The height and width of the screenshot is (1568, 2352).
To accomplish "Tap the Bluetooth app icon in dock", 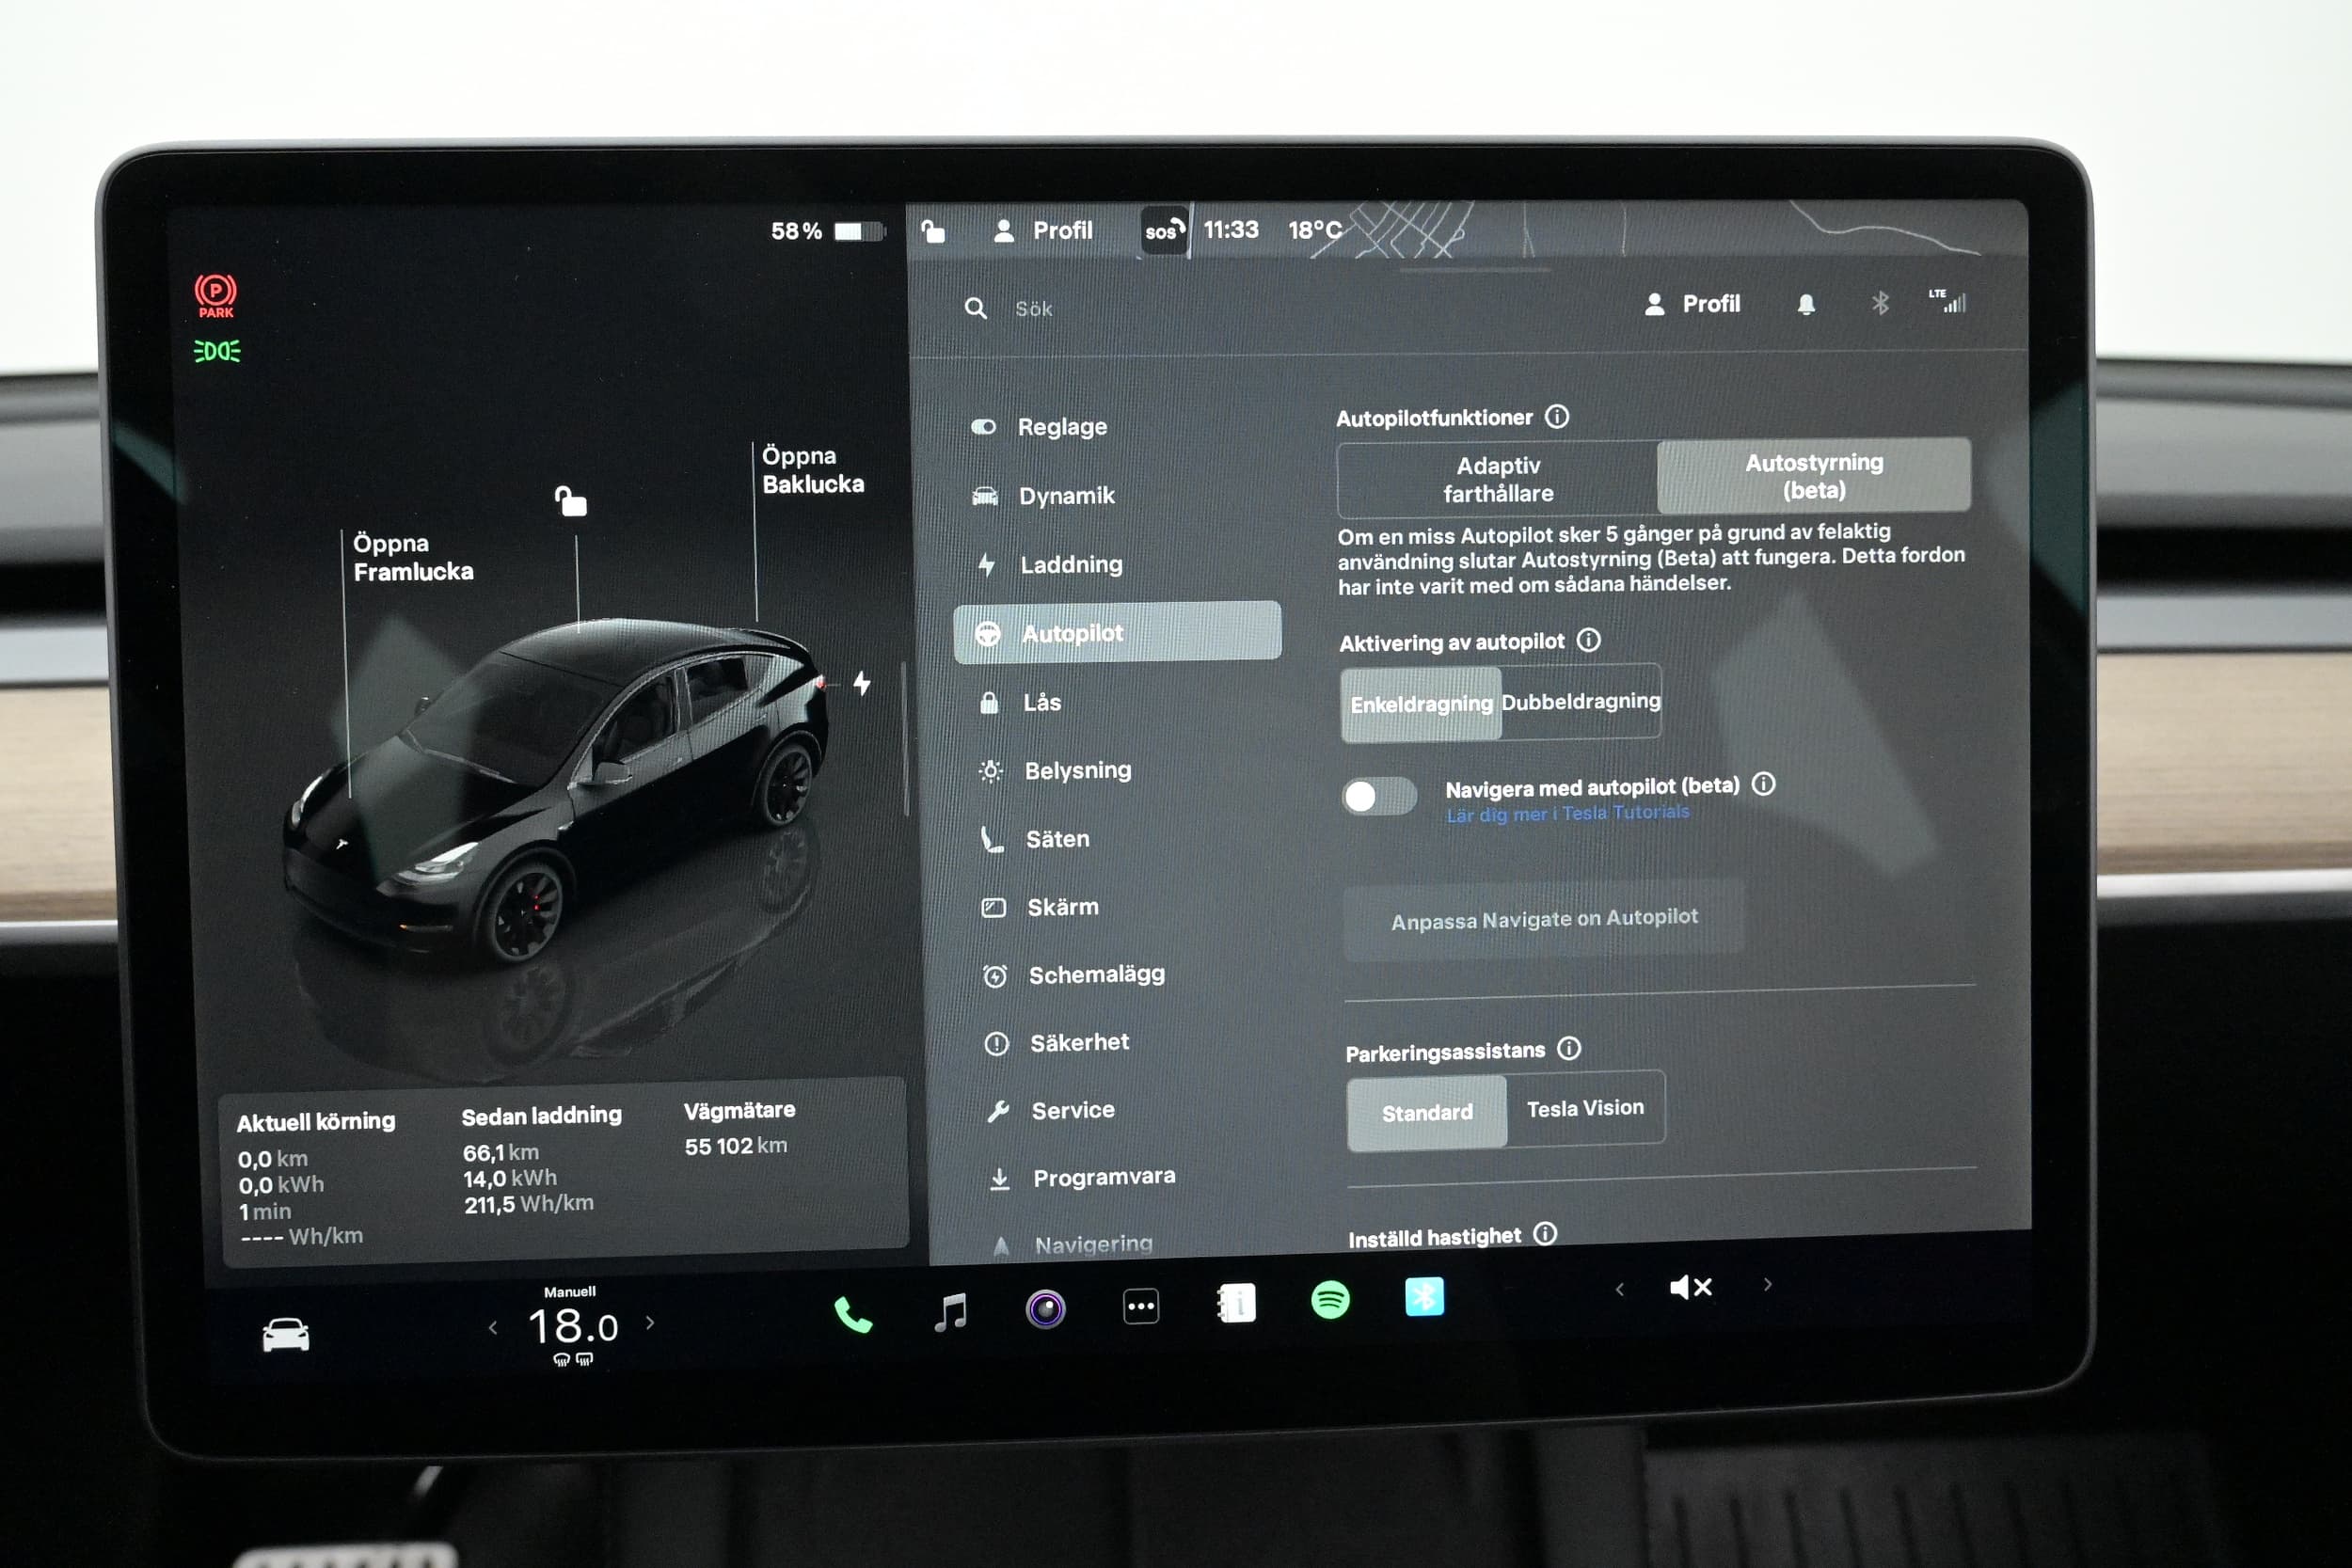I will tap(1424, 1297).
